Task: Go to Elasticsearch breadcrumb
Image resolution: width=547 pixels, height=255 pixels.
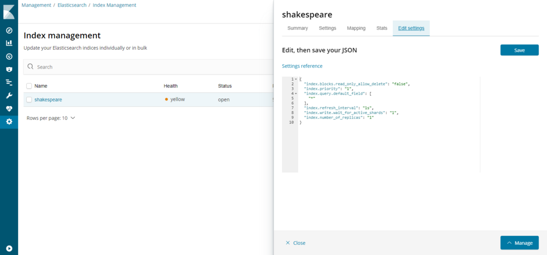Action: pos(72,5)
